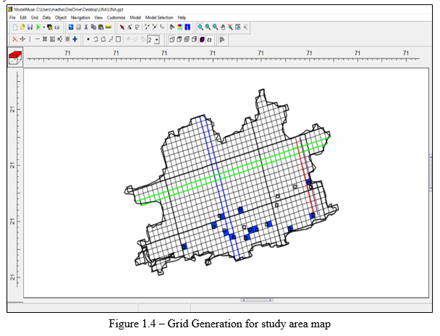440x336 pixels.
Task: Toggle the first 3D grid shell view button
Action: pyautogui.click(x=172, y=39)
